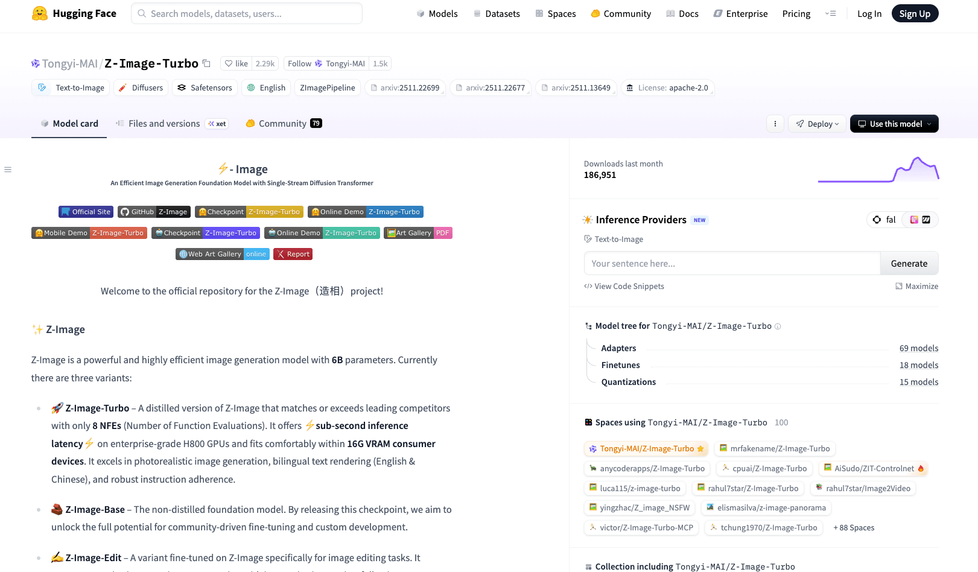Screen dimensions: 978x572
Task: Go to Datasets in the top navigation
Action: 497,13
